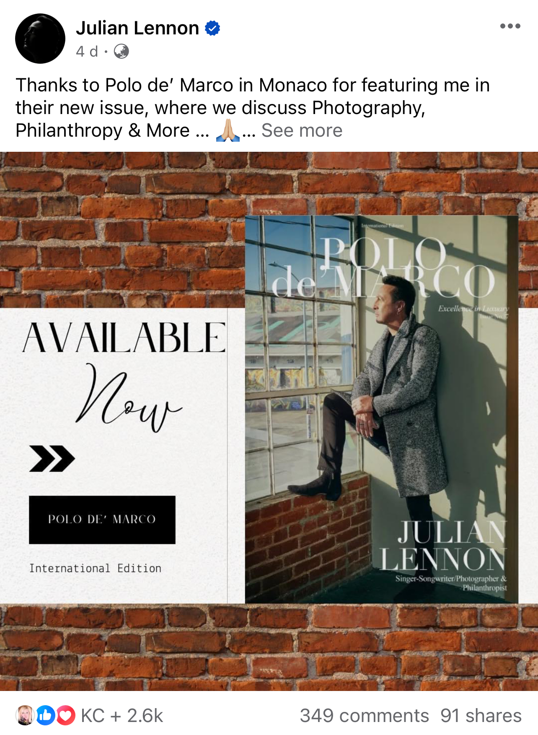The image size is (538, 735).
Task: Click the 4 d post timestamp
Action: [x=87, y=52]
